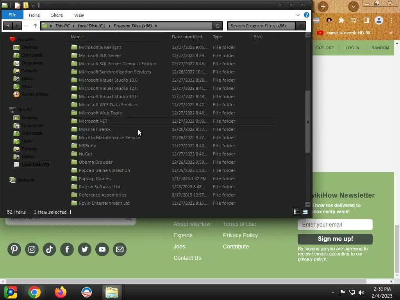400x300 pixels.
Task: Select the Microsoft SQL Server Compact Edition folder
Action: pos(117,64)
